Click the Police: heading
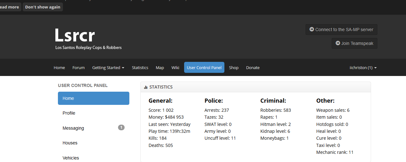 point(214,101)
